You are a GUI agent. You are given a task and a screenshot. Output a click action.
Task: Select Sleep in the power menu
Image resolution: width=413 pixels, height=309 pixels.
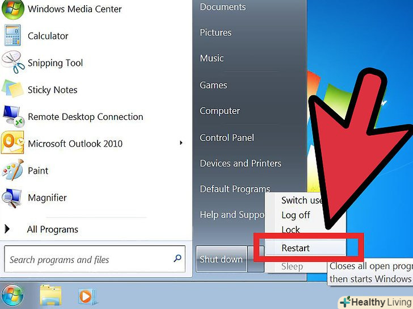point(292,266)
